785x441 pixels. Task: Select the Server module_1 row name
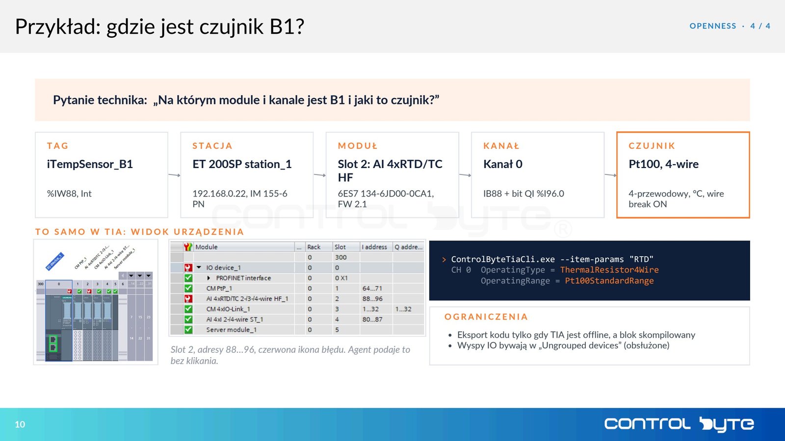click(231, 329)
